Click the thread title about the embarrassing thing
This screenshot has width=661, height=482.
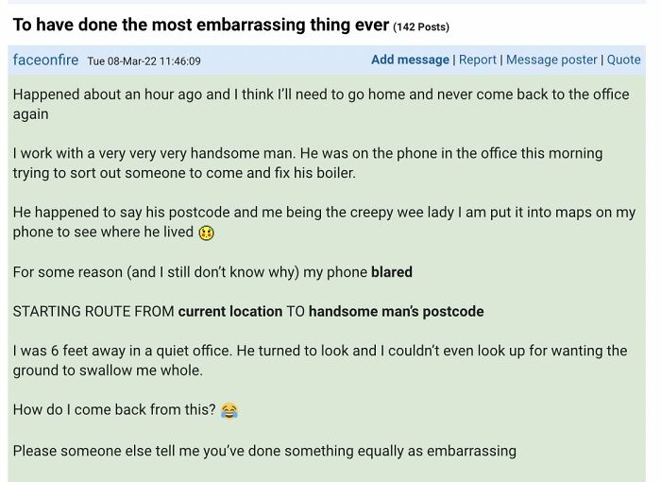tap(200, 25)
